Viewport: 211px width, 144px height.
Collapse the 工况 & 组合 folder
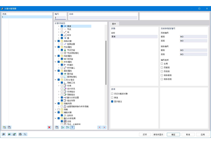[56, 80]
